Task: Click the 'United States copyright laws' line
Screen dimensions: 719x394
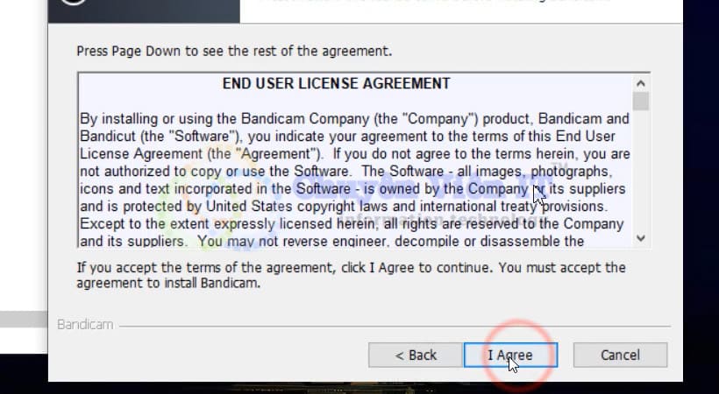Action: click(x=344, y=206)
